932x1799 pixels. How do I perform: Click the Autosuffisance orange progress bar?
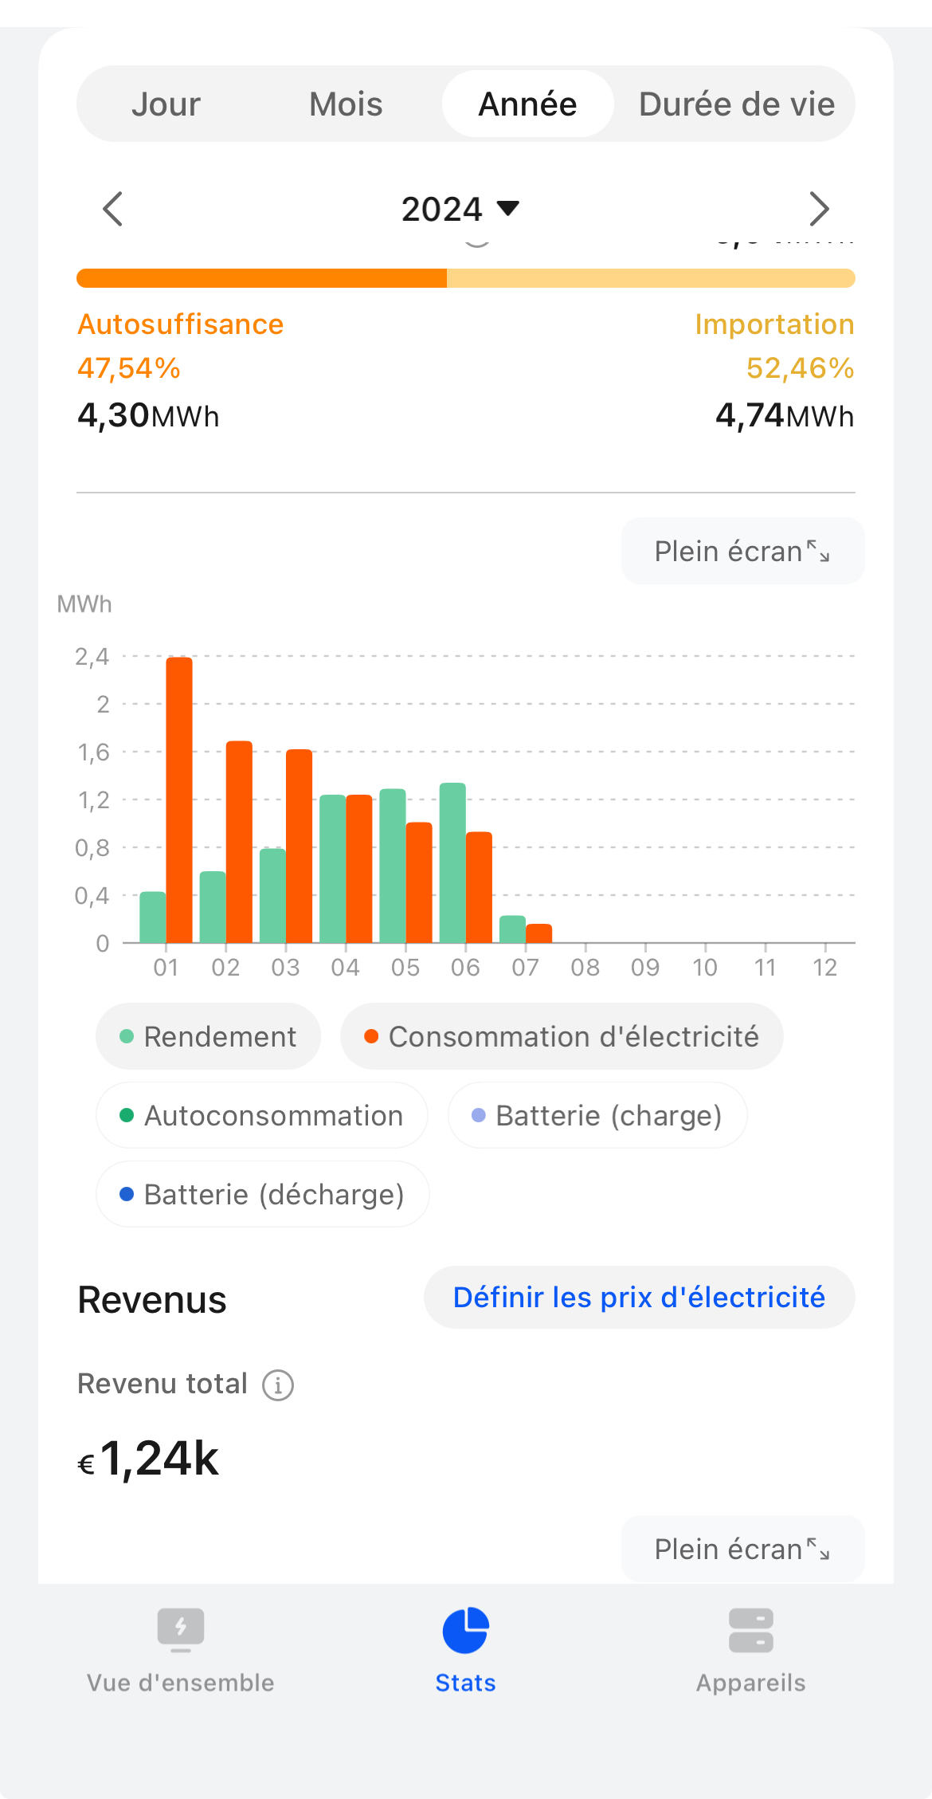[261, 278]
